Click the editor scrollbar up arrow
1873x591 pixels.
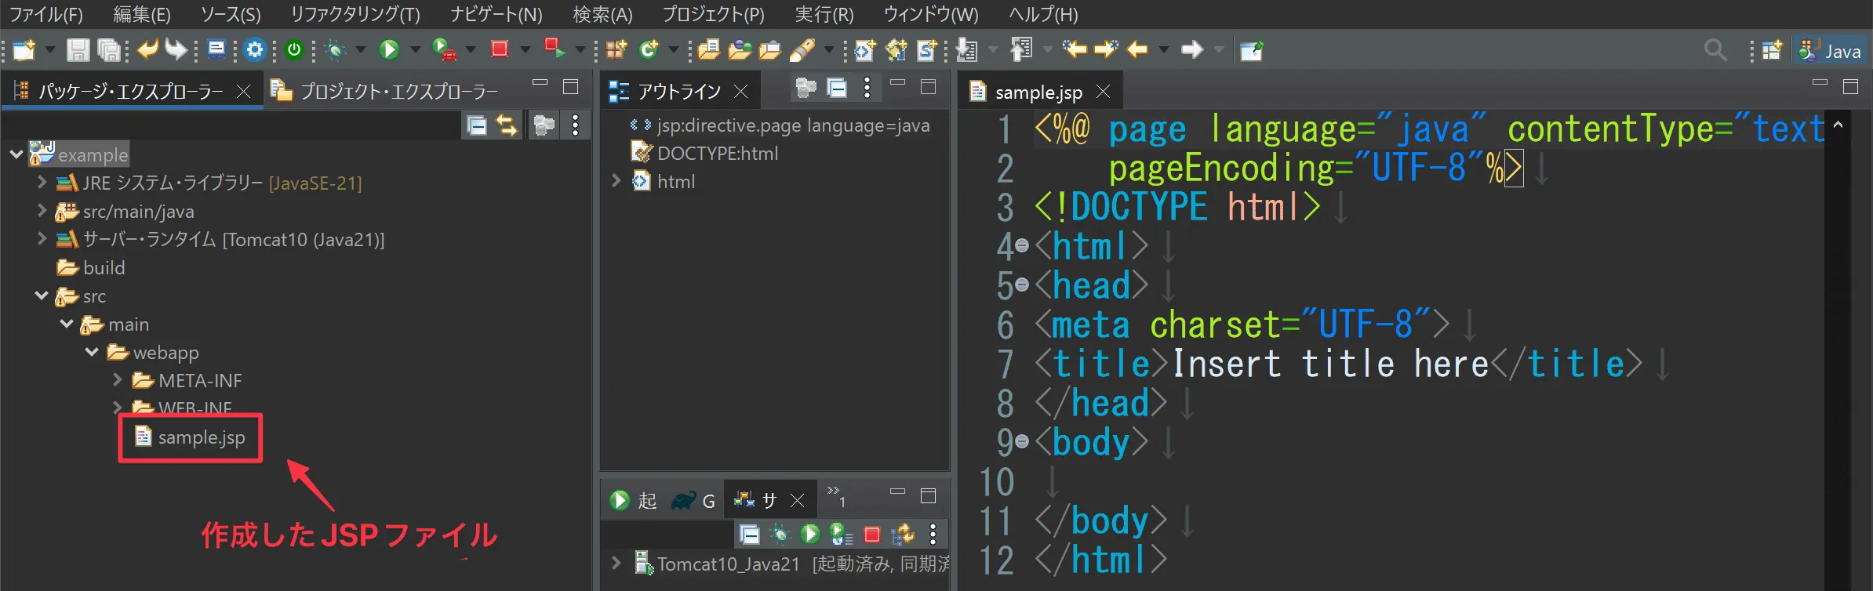click(x=1838, y=125)
